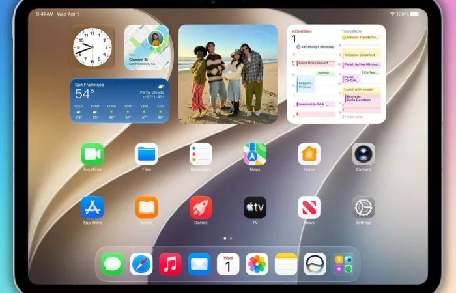Open the News app

pyautogui.click(x=309, y=208)
